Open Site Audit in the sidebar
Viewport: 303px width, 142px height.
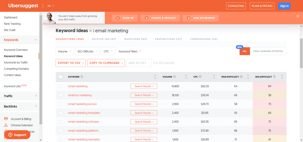[10, 30]
